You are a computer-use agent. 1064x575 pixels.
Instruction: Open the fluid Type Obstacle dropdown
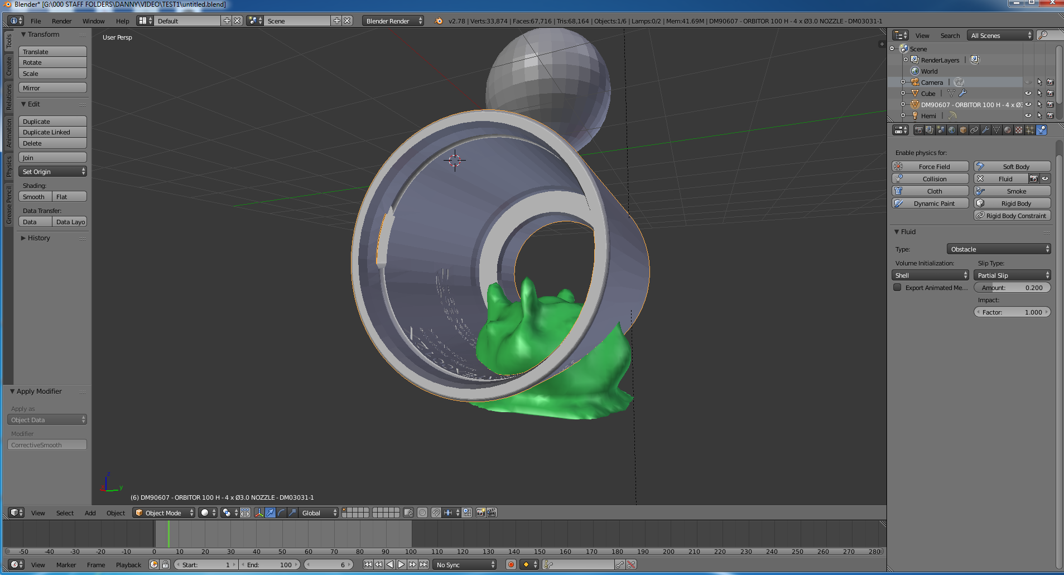pyautogui.click(x=999, y=249)
